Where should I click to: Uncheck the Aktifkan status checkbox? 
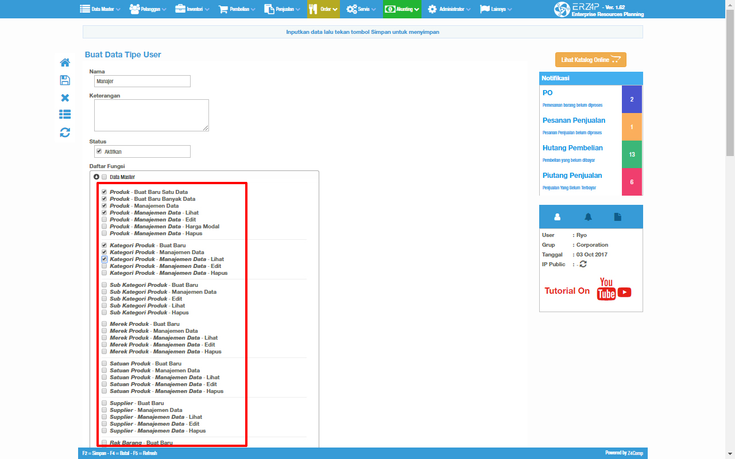click(x=99, y=151)
